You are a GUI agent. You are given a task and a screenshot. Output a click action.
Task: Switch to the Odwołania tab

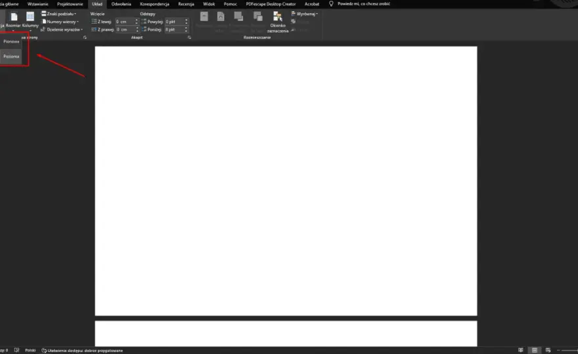tap(121, 4)
